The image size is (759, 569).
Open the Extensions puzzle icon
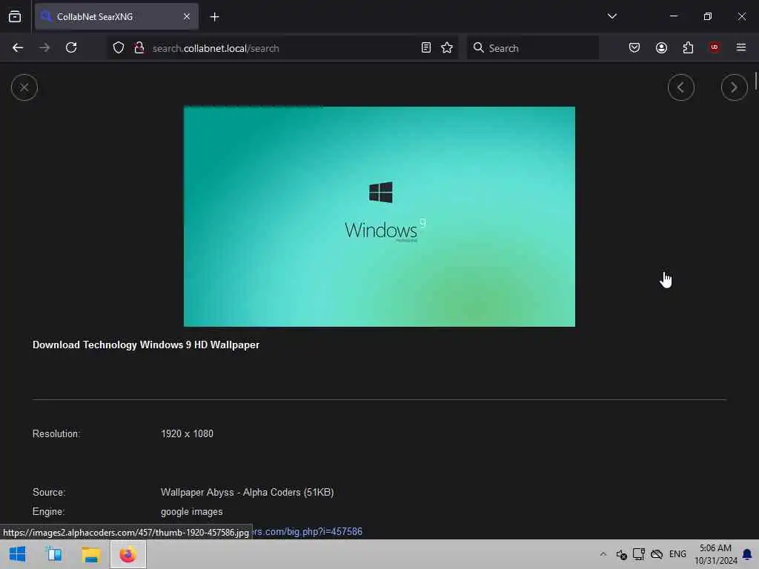pos(688,48)
